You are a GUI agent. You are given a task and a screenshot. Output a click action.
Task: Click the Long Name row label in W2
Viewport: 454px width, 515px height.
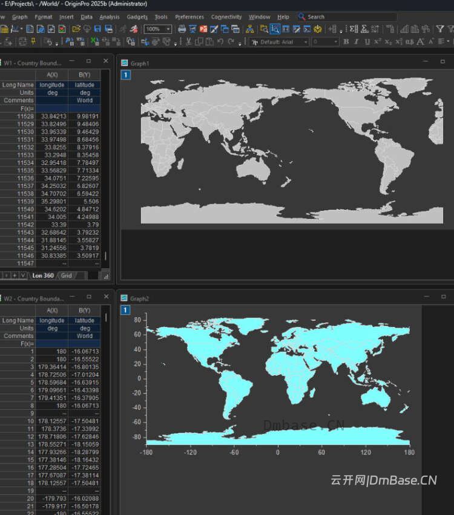[18, 320]
